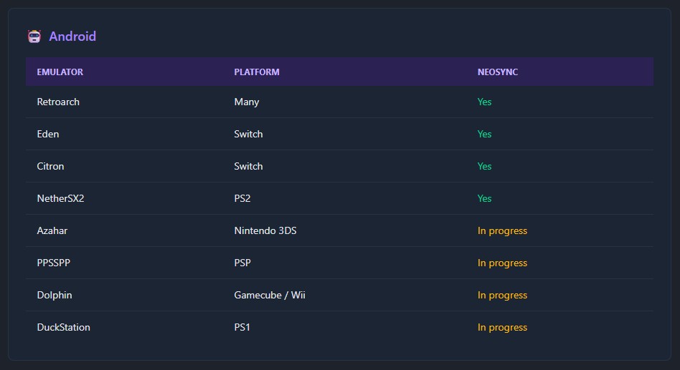Select the PLATFORM column header
This screenshot has height=370, width=680.
pyautogui.click(x=257, y=72)
